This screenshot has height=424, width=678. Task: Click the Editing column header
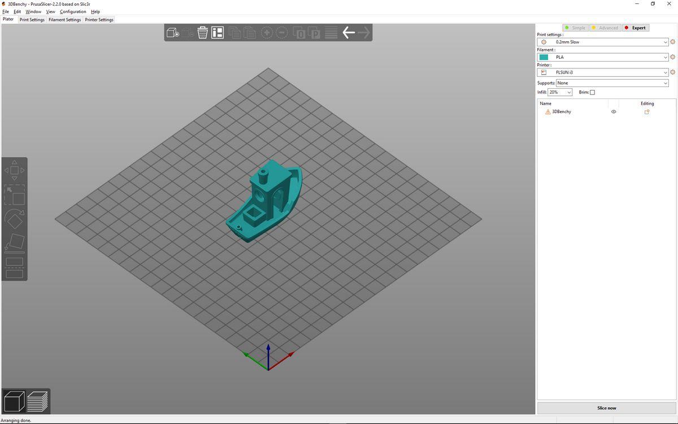click(x=647, y=103)
